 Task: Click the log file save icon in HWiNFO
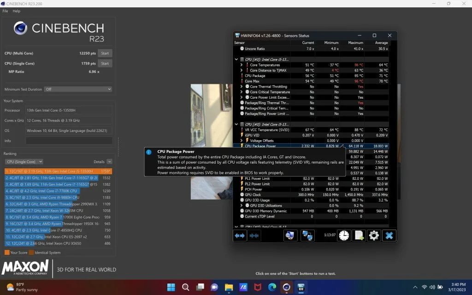[x=359, y=236]
